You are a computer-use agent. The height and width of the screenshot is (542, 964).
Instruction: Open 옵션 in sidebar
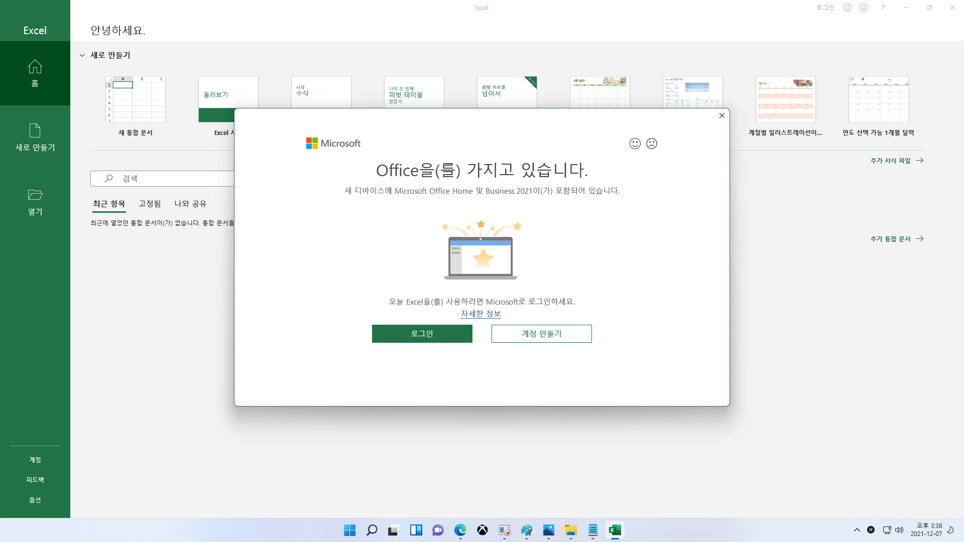[x=35, y=500]
